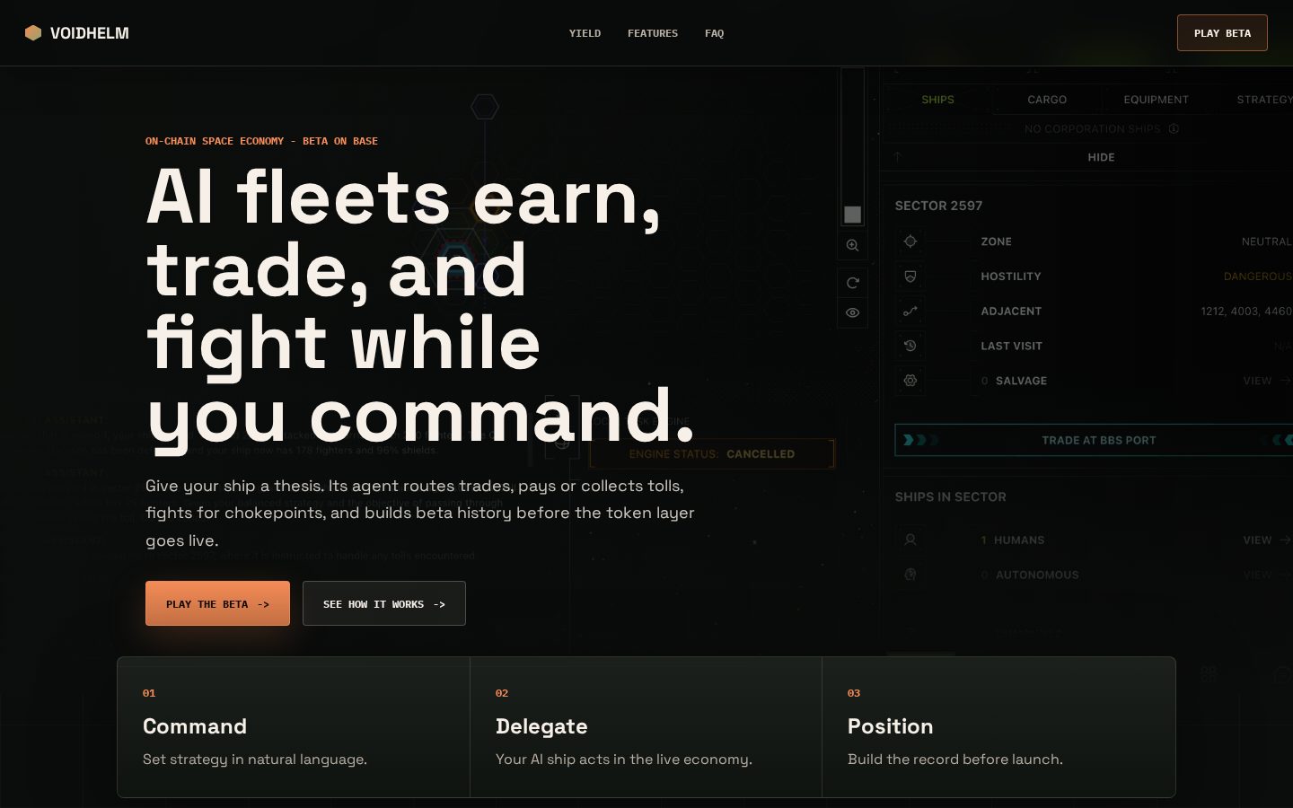This screenshot has height=808, width=1293.
Task: Click See How It Works button
Action: tap(384, 603)
